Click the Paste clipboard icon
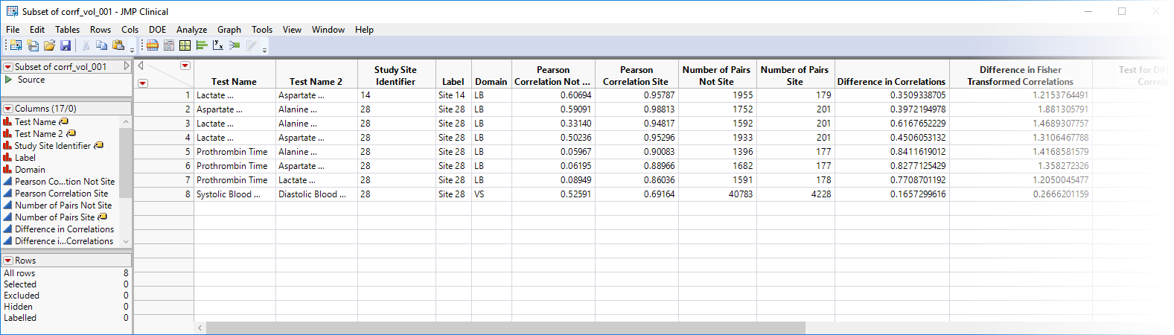Viewport: 1174px width, 335px height. point(118,45)
